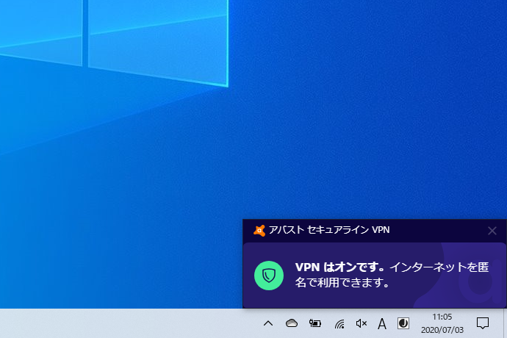
Task: Show hidden system tray icons
Action: [268, 323]
